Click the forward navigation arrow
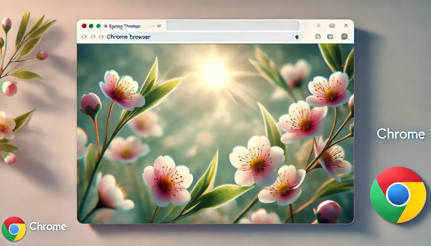Image resolution: width=431 pixels, height=246 pixels. (x=92, y=37)
